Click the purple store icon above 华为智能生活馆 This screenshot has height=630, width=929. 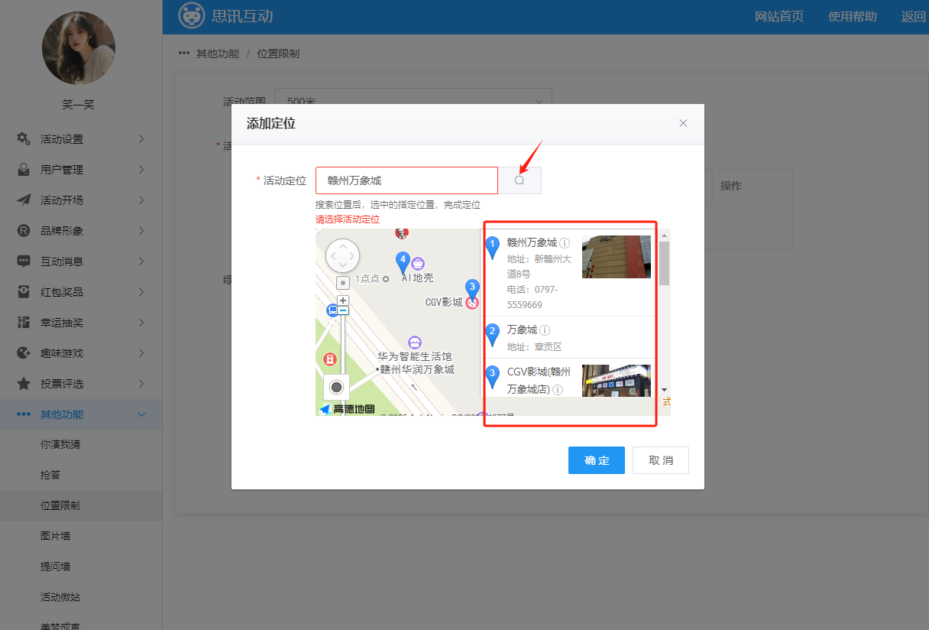coord(415,343)
